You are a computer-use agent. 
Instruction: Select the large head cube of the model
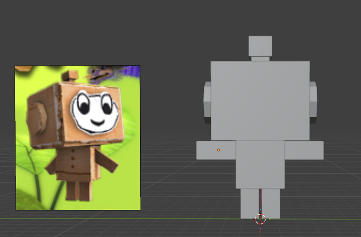tap(260, 101)
